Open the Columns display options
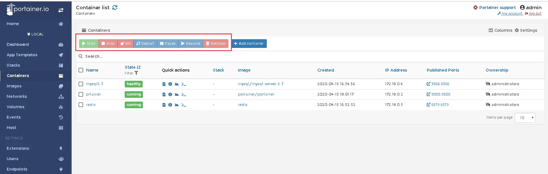The height and width of the screenshot is (174, 548). (x=500, y=30)
